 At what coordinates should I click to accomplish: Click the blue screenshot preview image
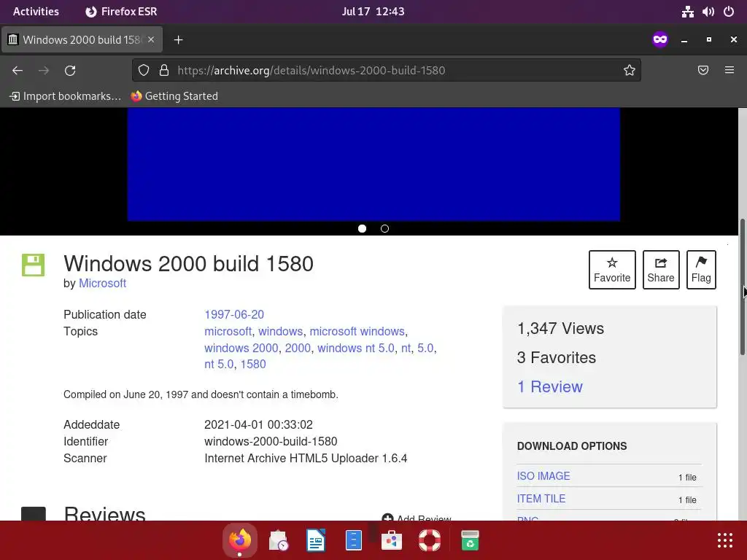coord(373,164)
